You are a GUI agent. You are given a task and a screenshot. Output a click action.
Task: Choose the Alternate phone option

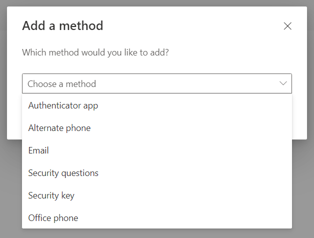point(59,128)
